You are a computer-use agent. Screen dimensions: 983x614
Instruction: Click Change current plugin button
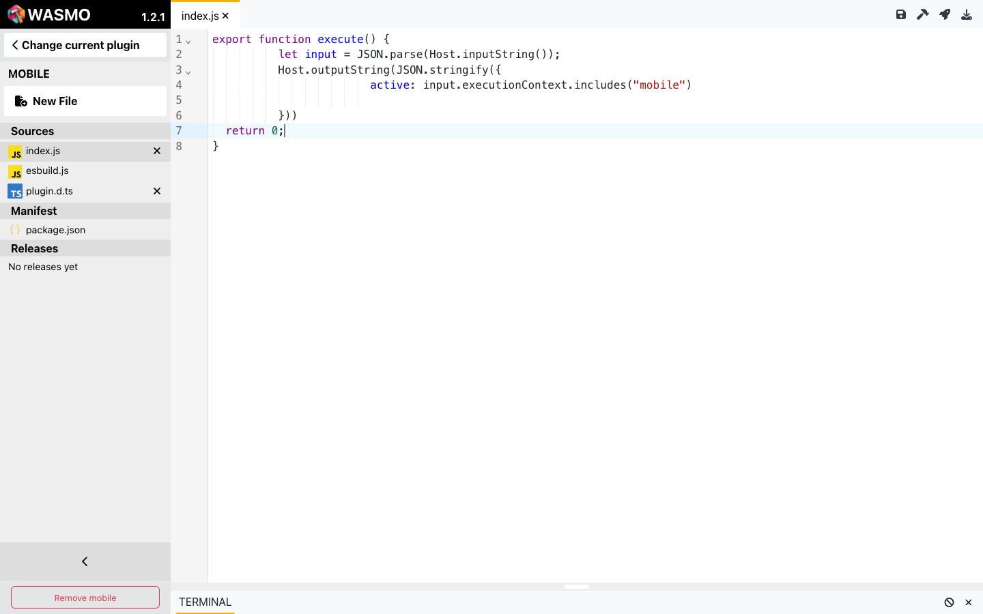point(85,45)
